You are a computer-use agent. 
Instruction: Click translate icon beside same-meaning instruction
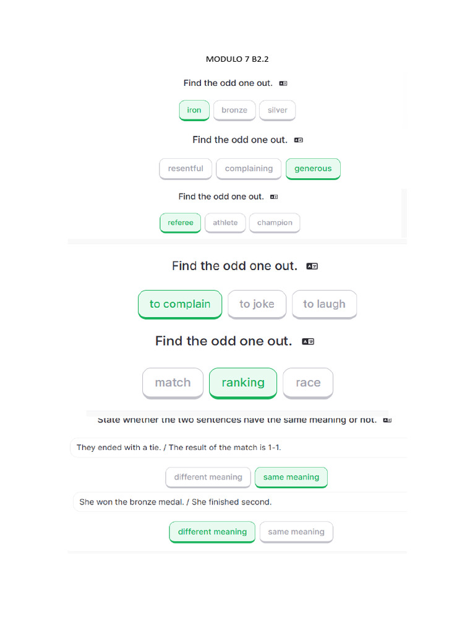387,420
